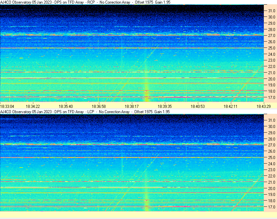Screen dimensions: 277x219
Task: Pick the 25.0 frequency label on LCP plot
Action: [x=272, y=157]
